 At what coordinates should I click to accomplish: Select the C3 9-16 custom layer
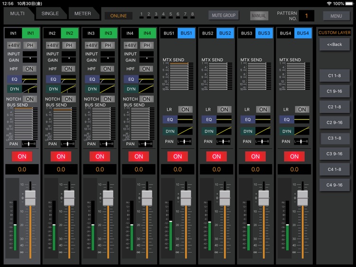[335, 154]
